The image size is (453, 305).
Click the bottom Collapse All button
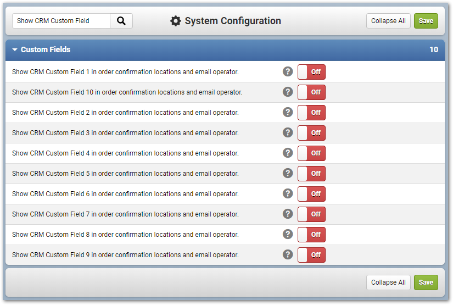pos(388,282)
